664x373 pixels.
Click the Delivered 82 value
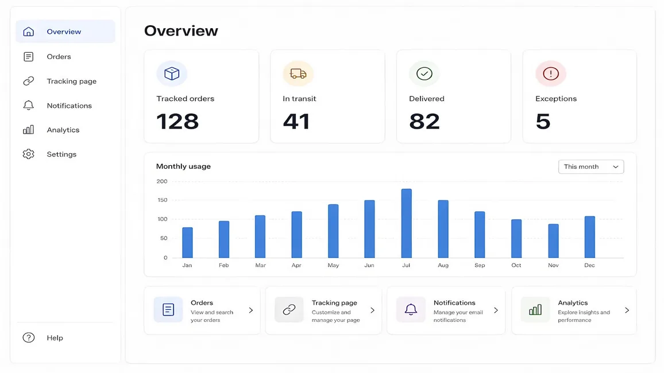[x=424, y=122]
